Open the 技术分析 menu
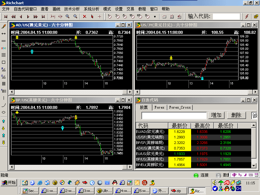The width and height of the screenshot is (260, 195). coord(72,9)
